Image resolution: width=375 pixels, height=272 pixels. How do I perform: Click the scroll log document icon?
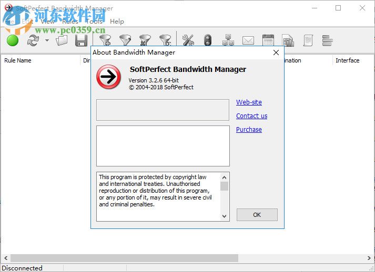(308, 40)
